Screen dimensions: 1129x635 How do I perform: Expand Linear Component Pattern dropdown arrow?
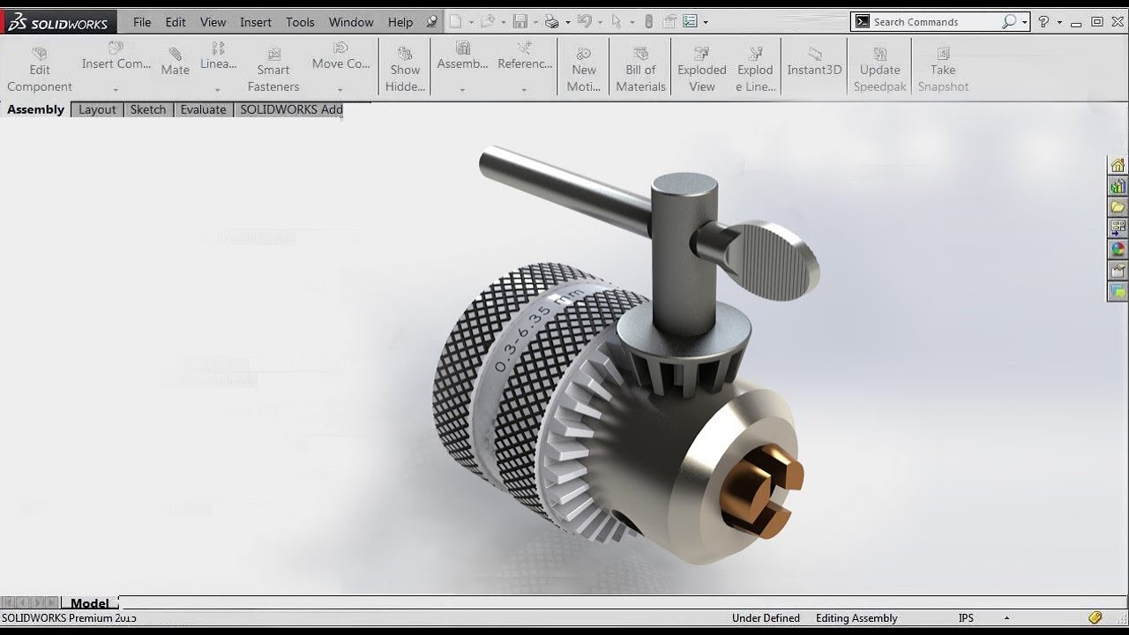[x=218, y=89]
